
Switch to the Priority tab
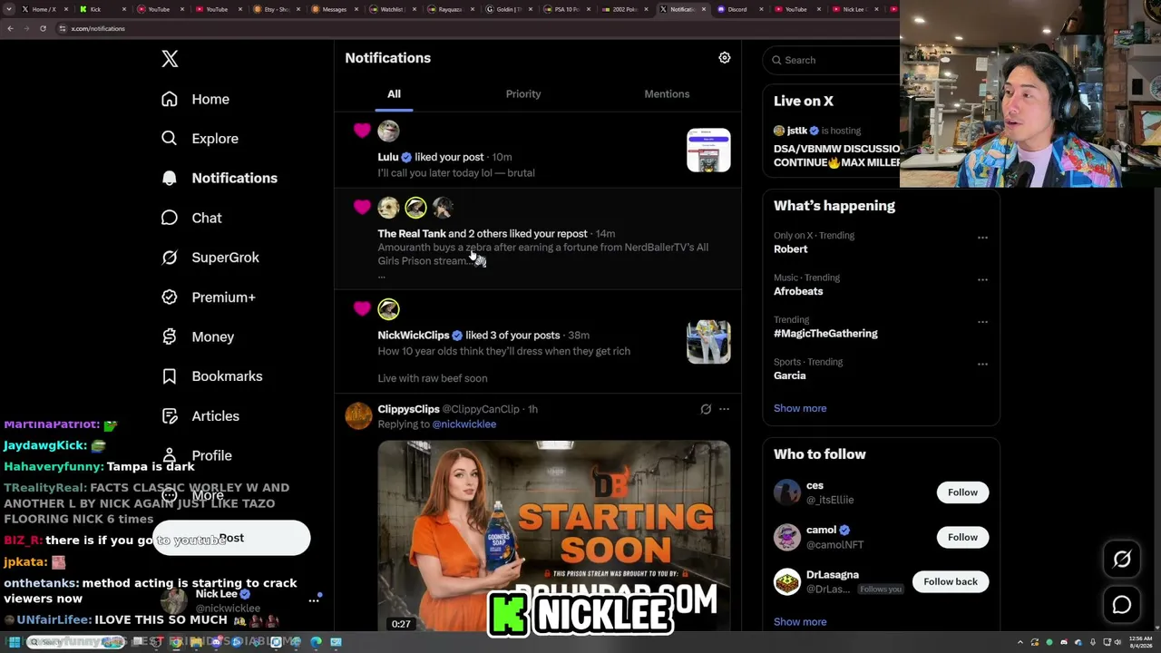pyautogui.click(x=523, y=94)
